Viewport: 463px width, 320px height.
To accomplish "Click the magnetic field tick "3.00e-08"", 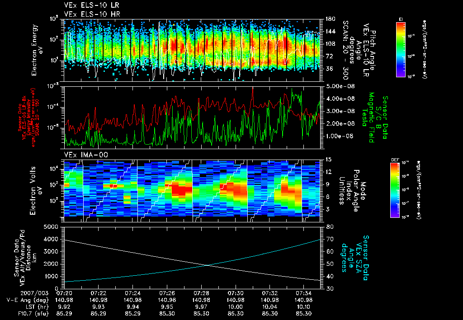I will pyautogui.click(x=340, y=111).
